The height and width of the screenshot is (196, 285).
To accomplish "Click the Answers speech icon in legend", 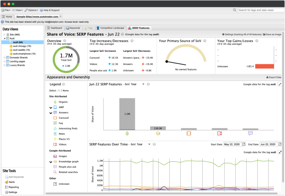I will [x=55, y=113].
